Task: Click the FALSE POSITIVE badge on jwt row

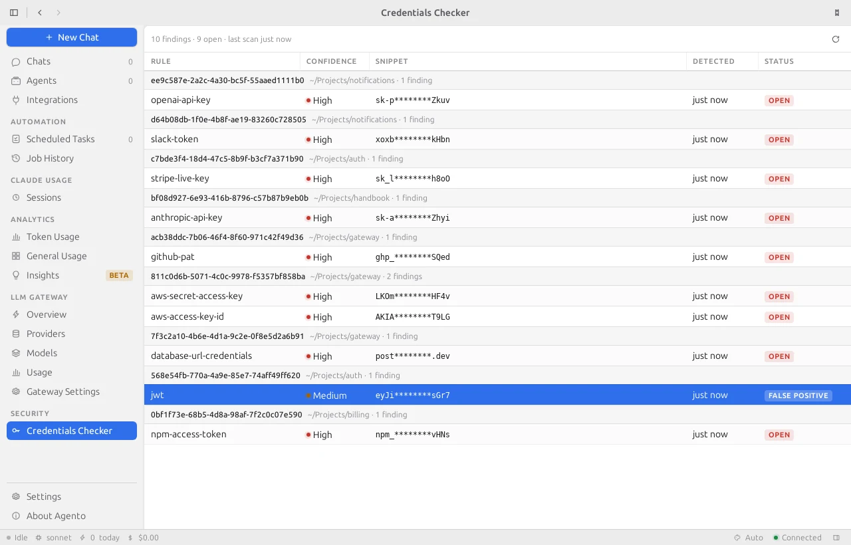Action: [798, 395]
